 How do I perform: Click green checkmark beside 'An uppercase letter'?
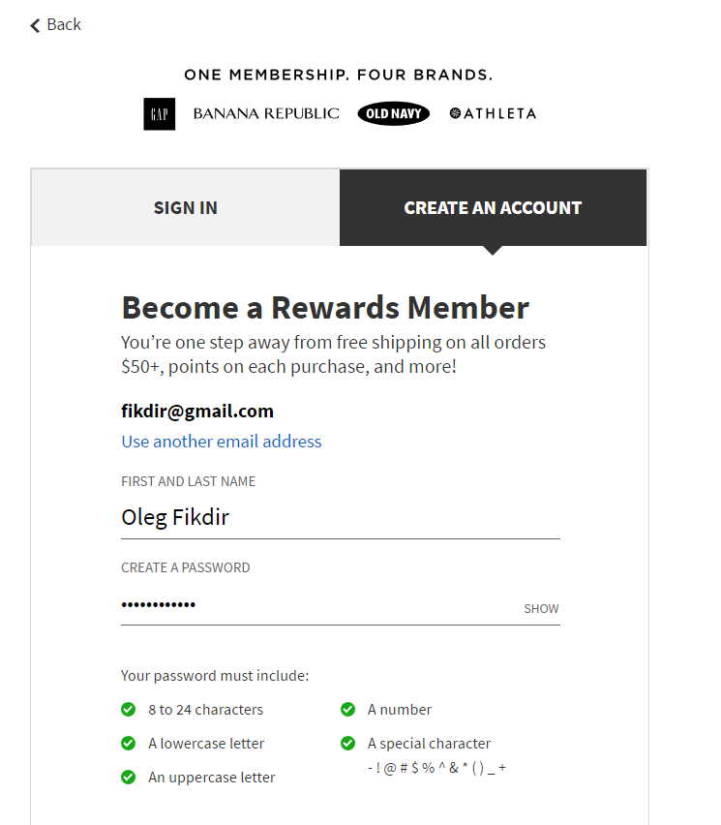coord(128,778)
